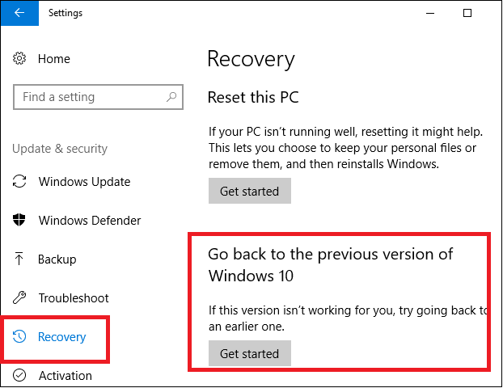The height and width of the screenshot is (388, 503).
Task: Click the Troubleshoot wrench icon
Action: pyautogui.click(x=19, y=297)
